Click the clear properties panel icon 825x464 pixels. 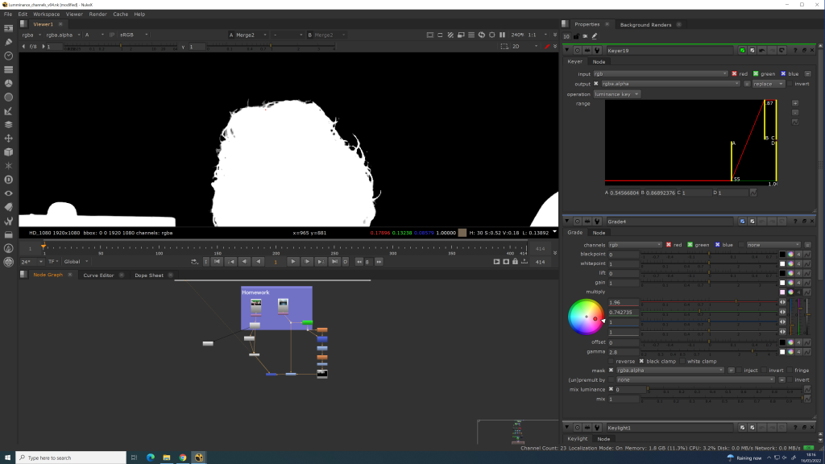tap(586, 36)
